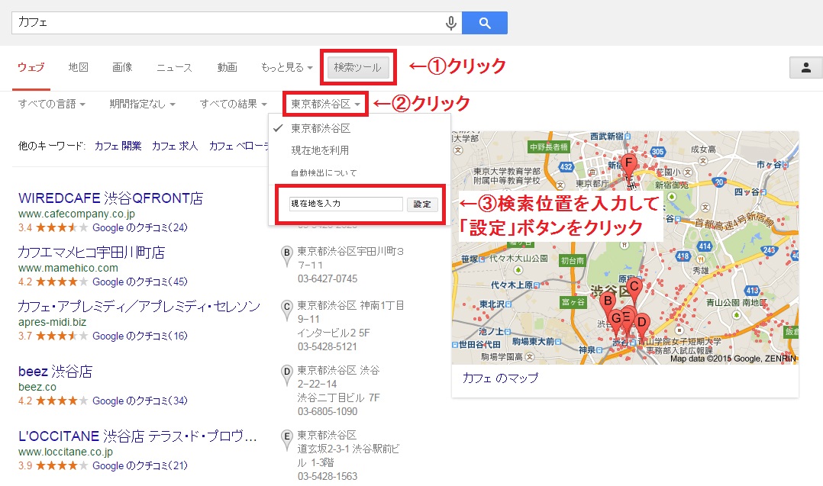Viewport: 823px width, 486px height.
Task: Open Google のクチコミ(34) reviews link
Action: [140, 401]
